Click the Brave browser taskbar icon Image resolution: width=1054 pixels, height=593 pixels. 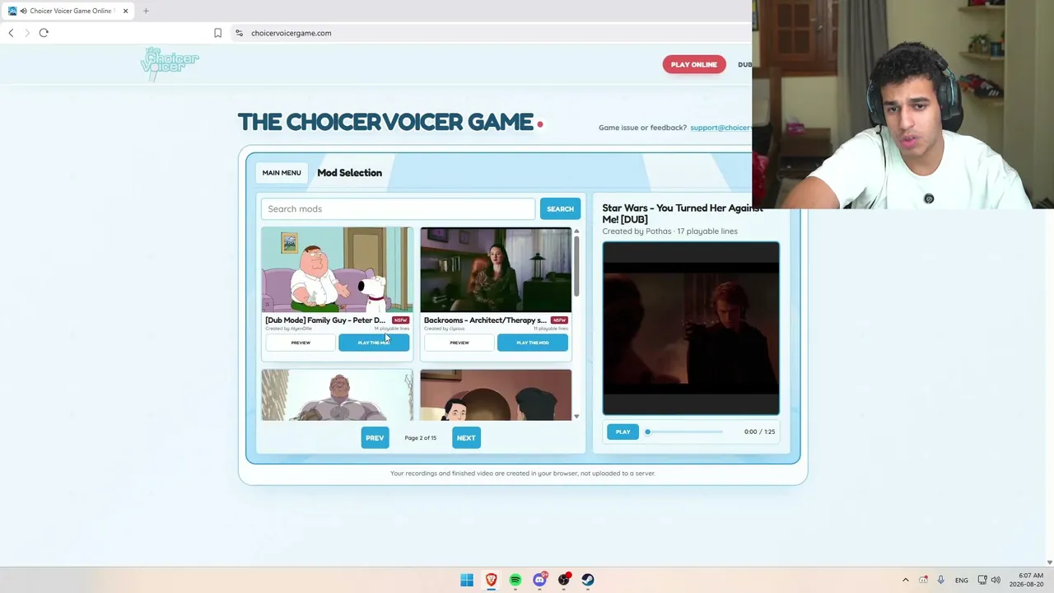point(491,580)
